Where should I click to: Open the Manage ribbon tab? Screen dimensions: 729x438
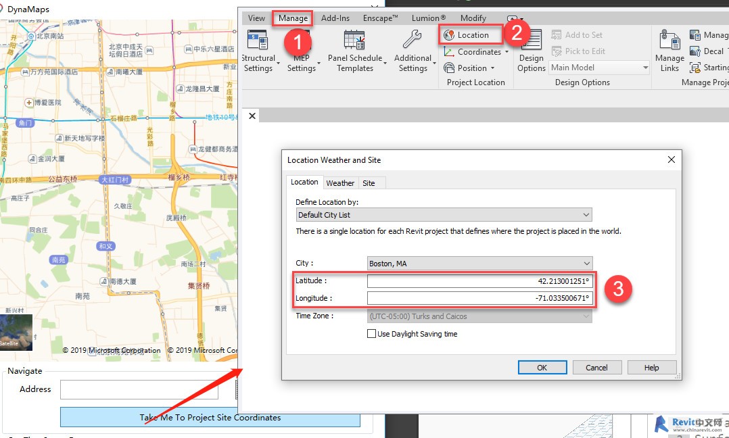point(293,18)
